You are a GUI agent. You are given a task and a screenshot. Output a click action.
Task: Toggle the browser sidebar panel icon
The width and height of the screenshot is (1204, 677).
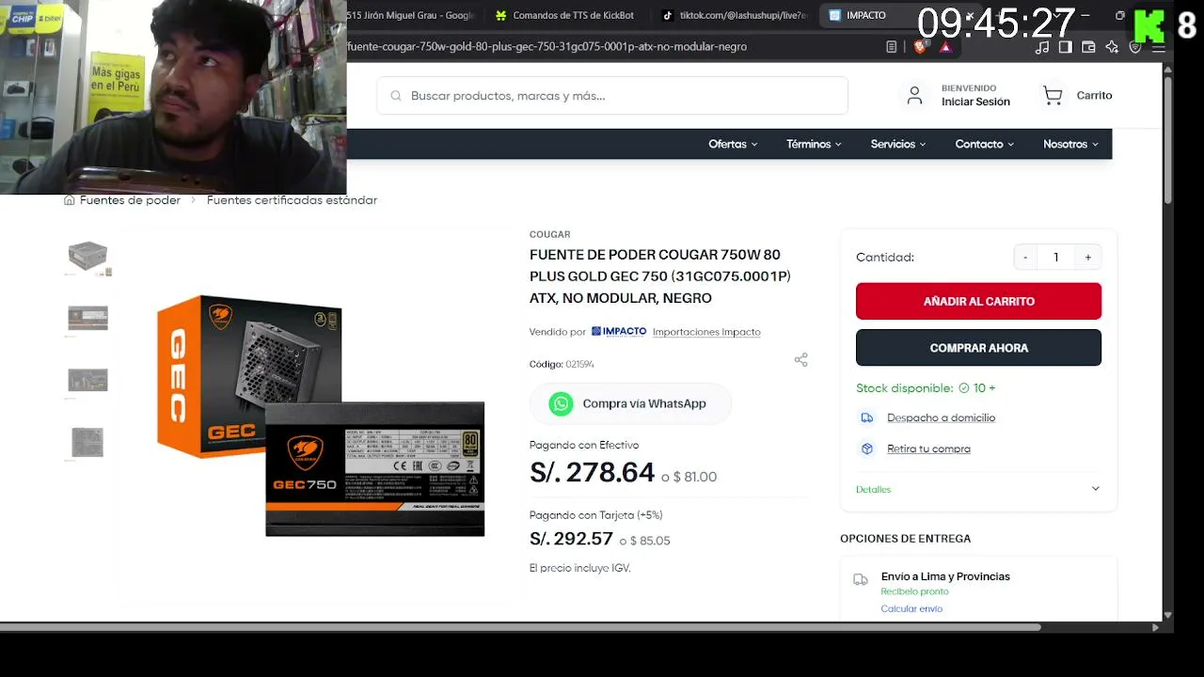click(1065, 47)
